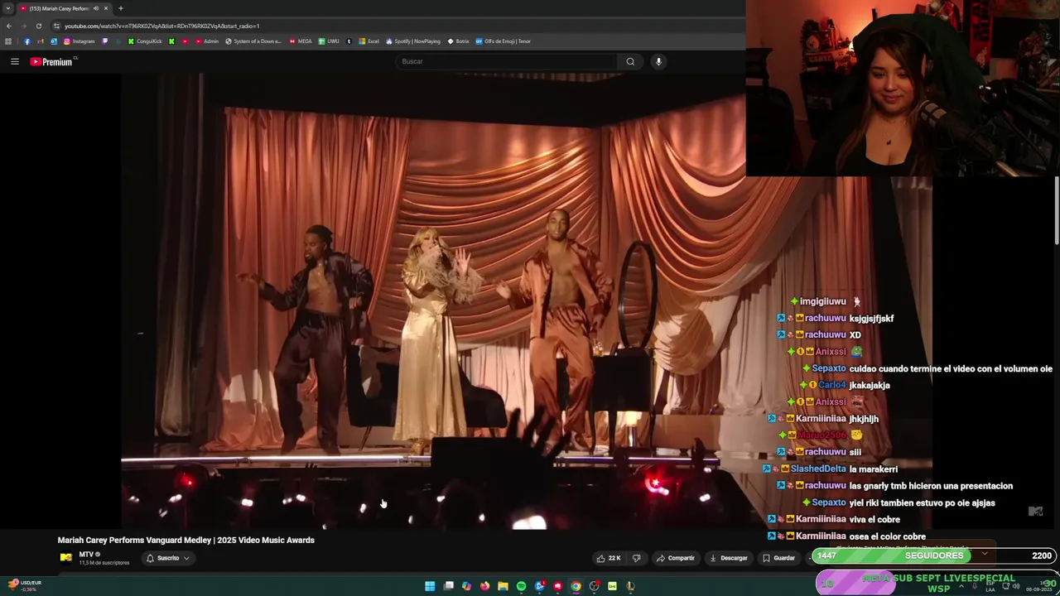Click the video title text

click(x=186, y=540)
